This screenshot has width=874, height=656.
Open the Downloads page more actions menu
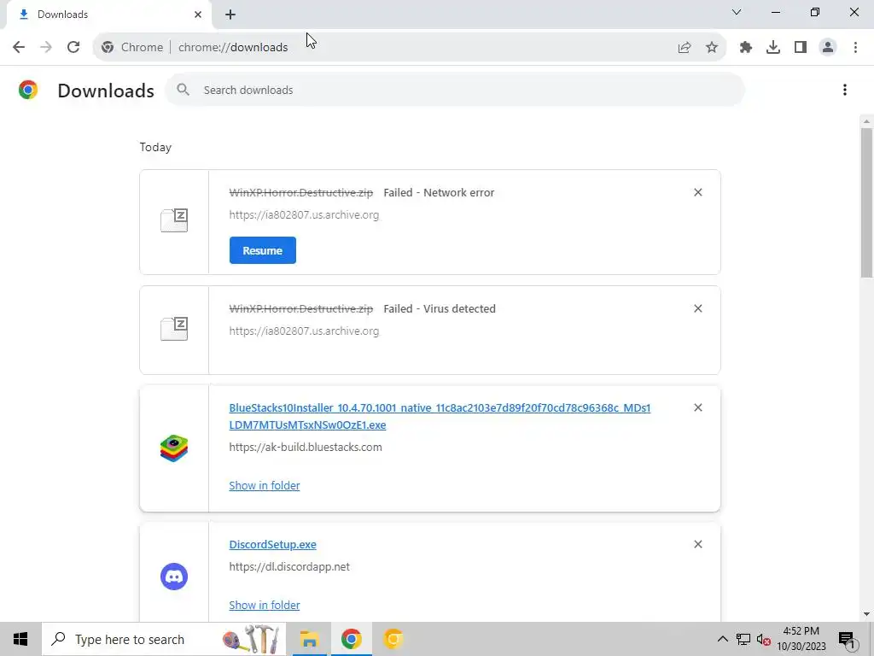click(x=845, y=90)
